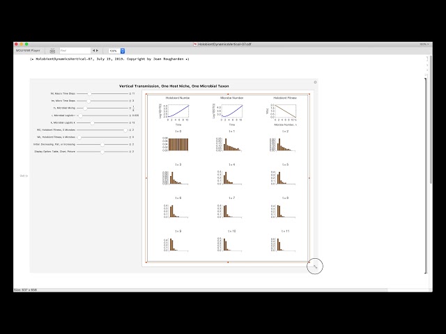This screenshot has height=334, width=446.
Task: Focus the Find search field
Action: [75, 51]
